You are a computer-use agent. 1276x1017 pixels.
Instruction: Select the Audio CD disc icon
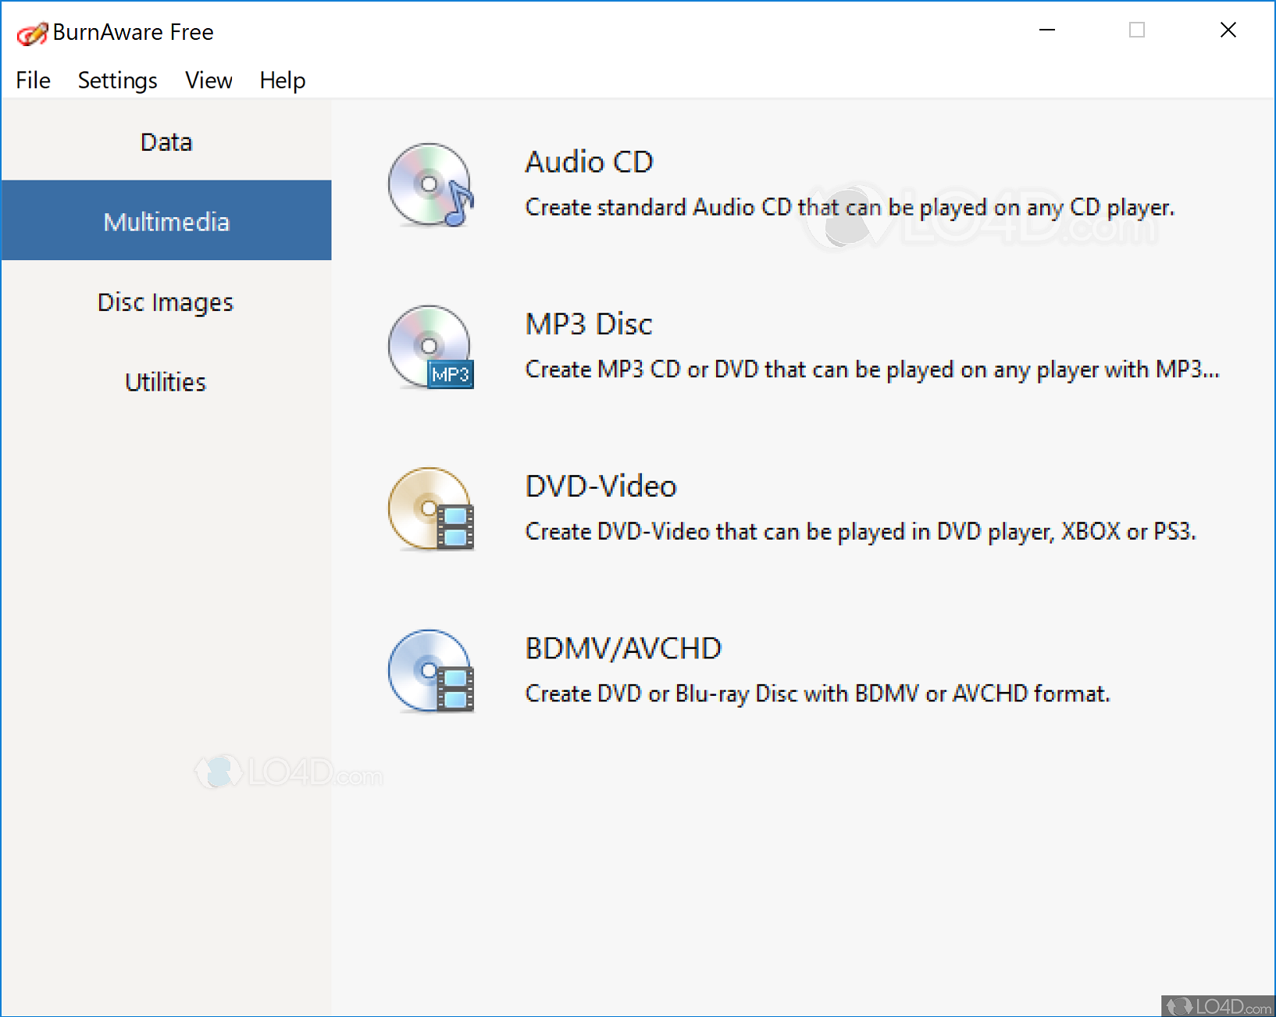point(429,186)
